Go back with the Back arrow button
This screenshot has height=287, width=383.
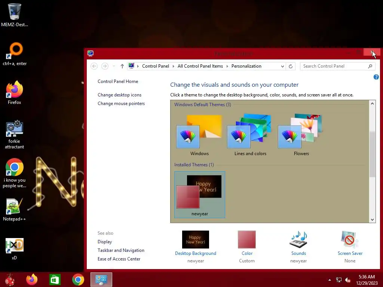tap(94, 66)
